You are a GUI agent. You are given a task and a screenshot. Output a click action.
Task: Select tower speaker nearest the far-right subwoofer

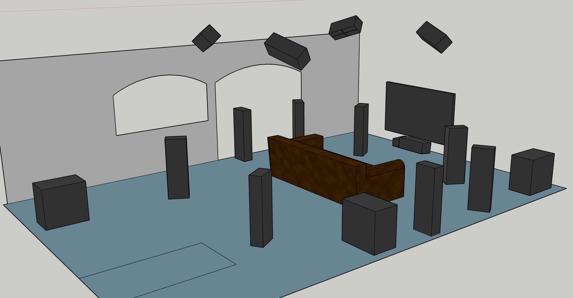tap(481, 178)
